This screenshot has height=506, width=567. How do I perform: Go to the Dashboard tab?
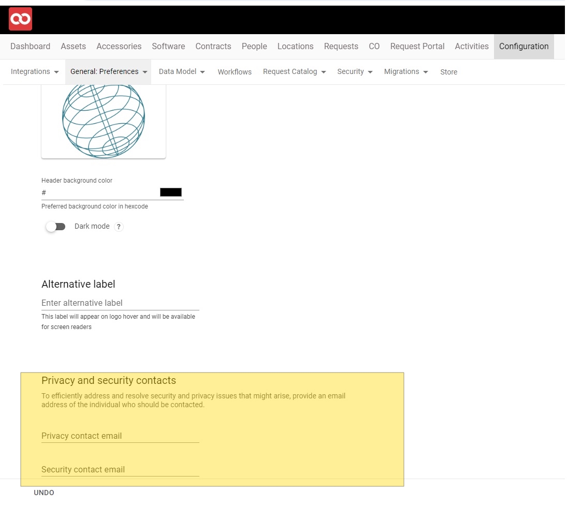(x=31, y=46)
